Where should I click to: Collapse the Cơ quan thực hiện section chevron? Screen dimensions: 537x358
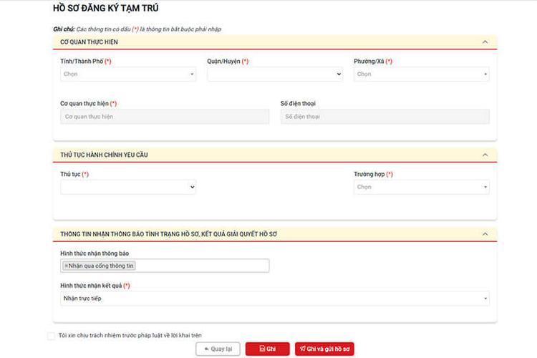485,42
